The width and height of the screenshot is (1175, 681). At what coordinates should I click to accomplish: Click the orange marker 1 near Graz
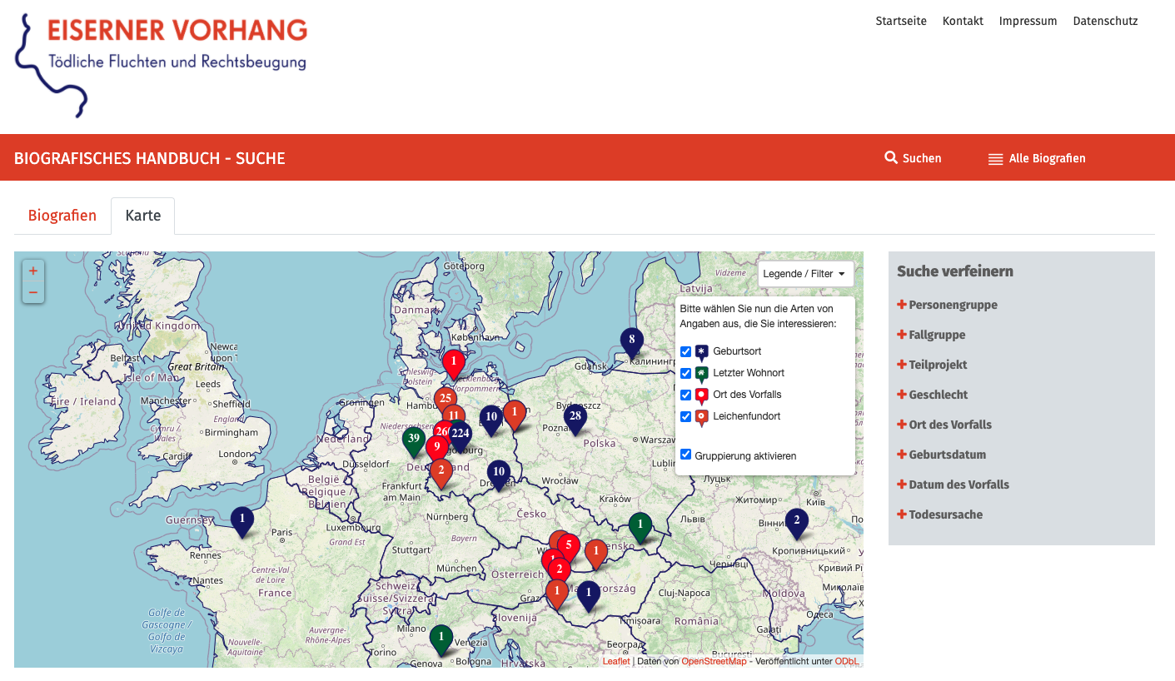(556, 593)
